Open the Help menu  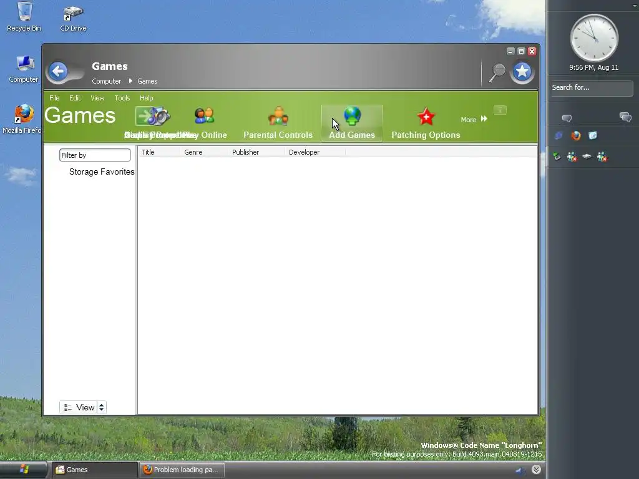[x=146, y=98]
